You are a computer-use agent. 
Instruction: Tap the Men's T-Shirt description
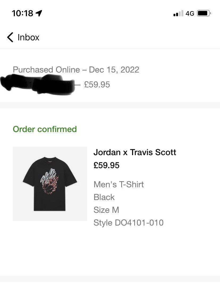(119, 184)
